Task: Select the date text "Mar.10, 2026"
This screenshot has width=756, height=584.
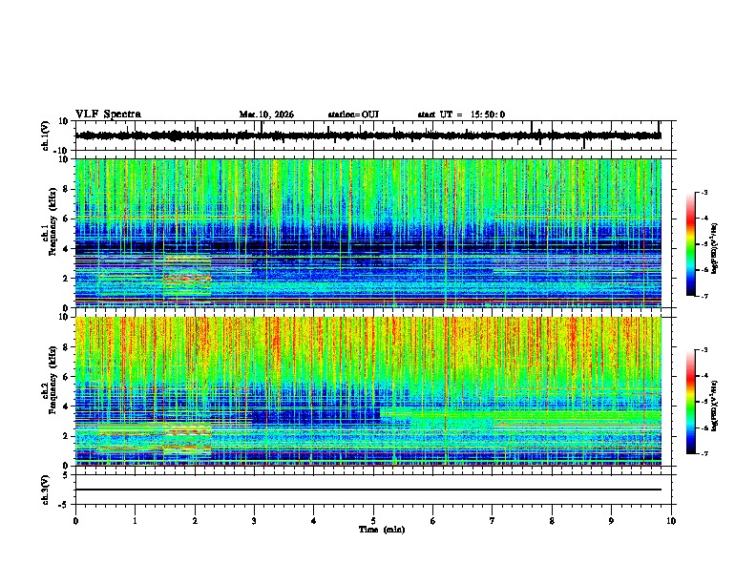Action: click(266, 115)
